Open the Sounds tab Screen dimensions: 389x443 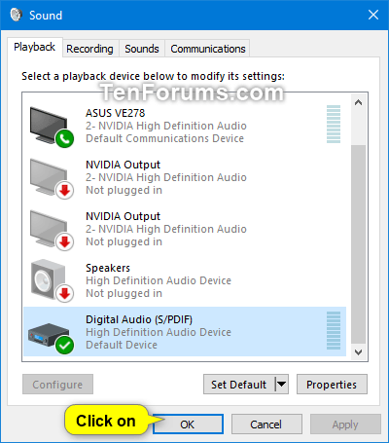coord(142,49)
